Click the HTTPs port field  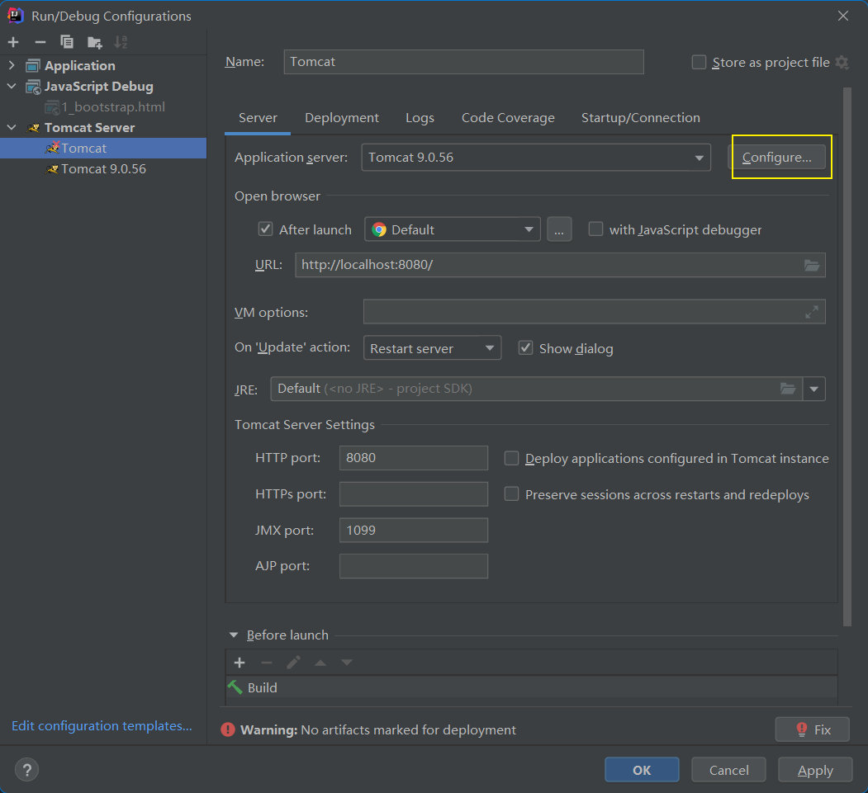pos(414,493)
